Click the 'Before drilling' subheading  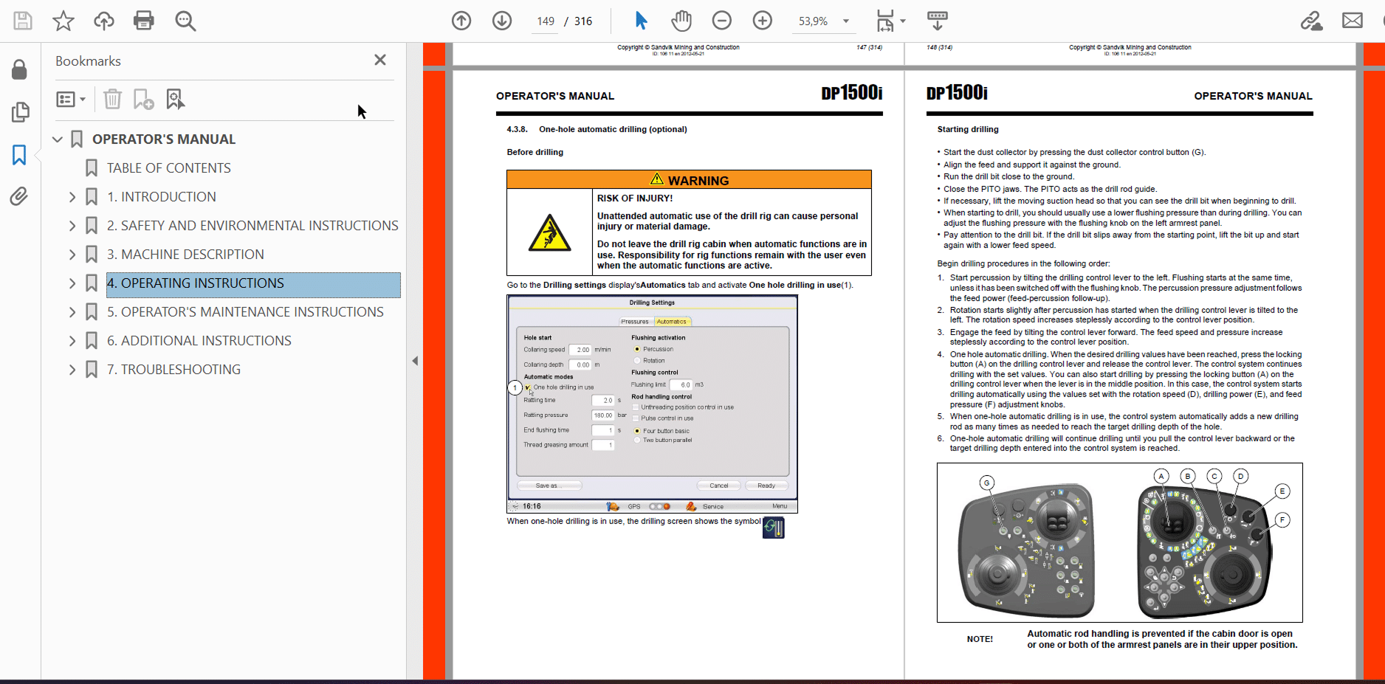point(535,152)
